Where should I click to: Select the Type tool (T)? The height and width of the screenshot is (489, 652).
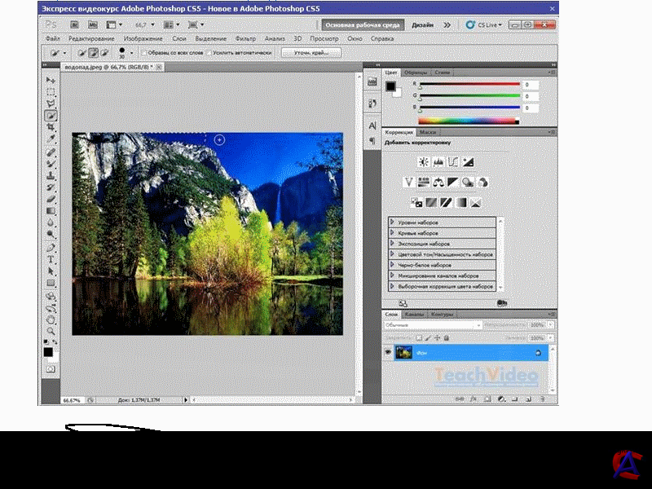click(51, 259)
